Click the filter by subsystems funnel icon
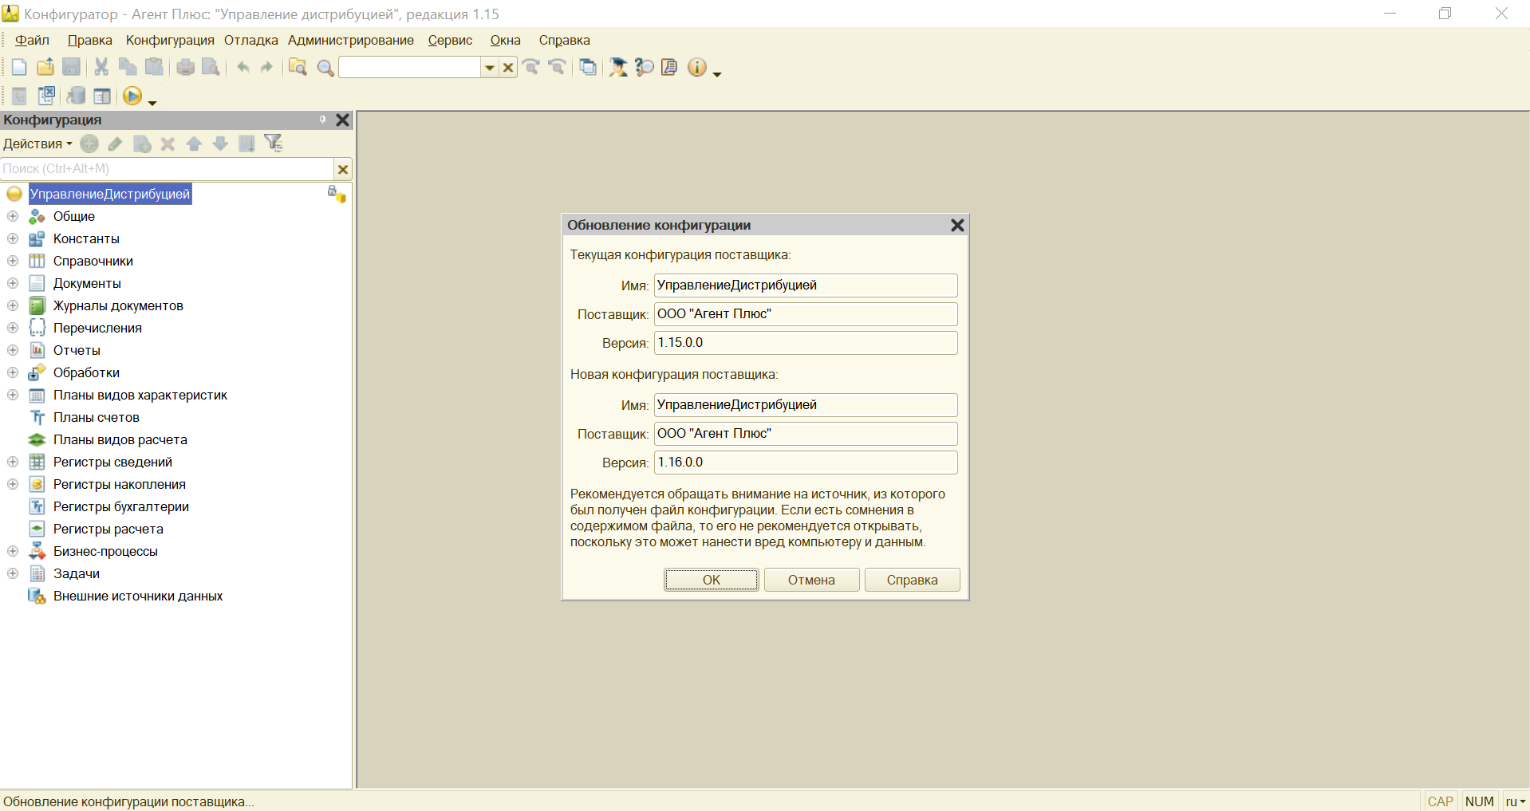The image size is (1530, 811). (274, 144)
